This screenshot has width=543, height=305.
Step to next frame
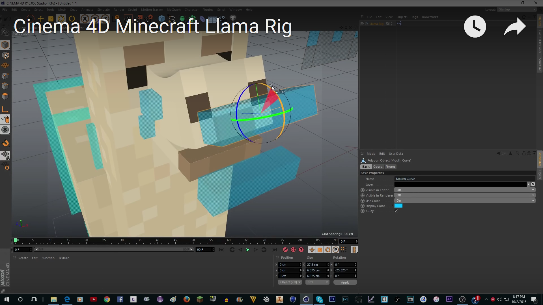tap(256, 250)
